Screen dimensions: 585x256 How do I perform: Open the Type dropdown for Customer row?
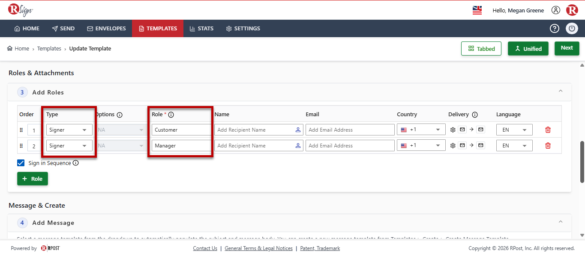click(69, 130)
